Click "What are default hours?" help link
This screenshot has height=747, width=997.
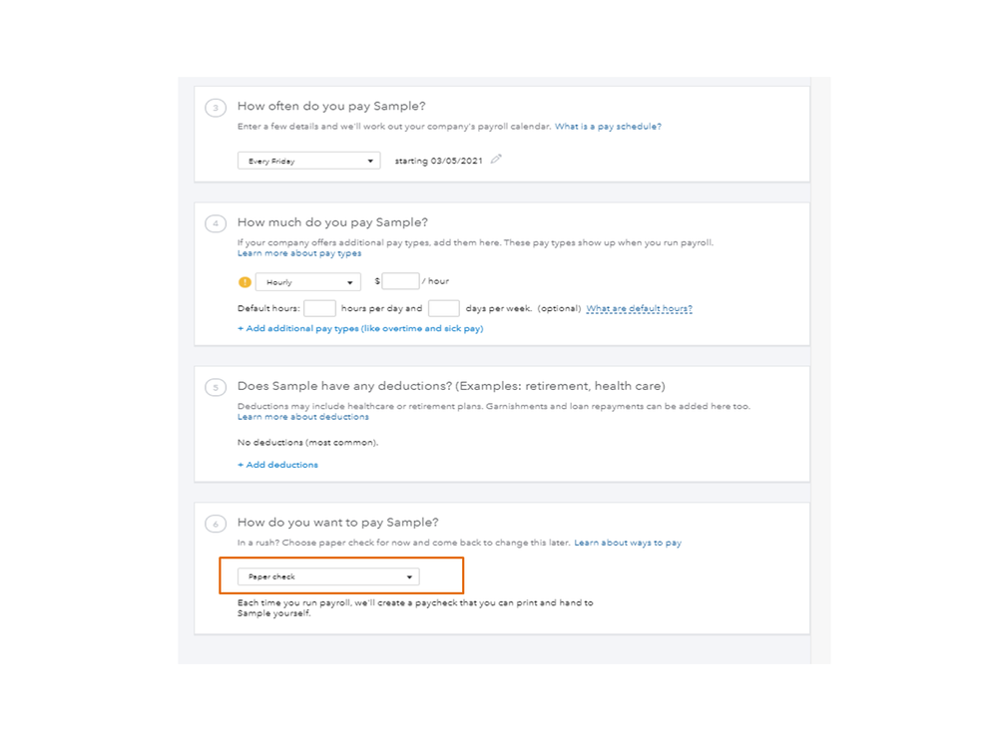(639, 309)
